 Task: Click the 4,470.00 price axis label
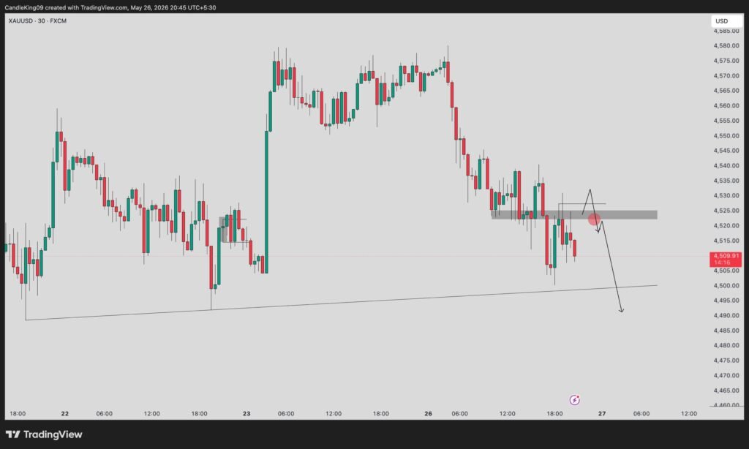[x=726, y=375]
